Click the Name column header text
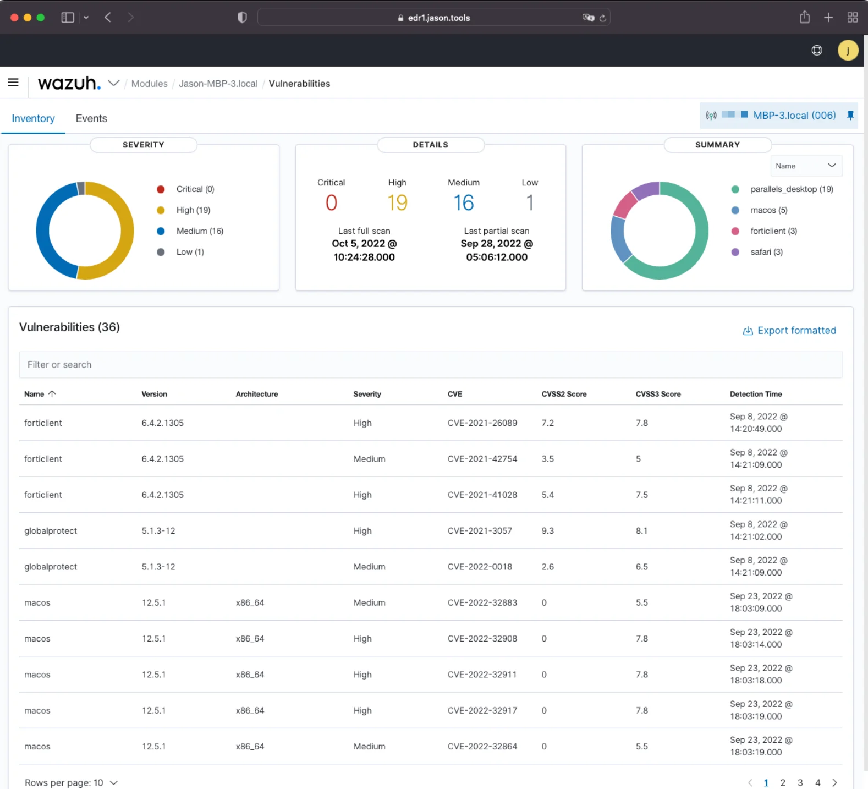Viewport: 868px width, 789px height. pos(34,394)
